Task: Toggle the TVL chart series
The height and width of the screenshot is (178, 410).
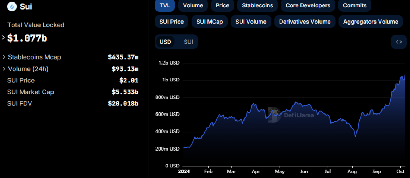Action: [x=165, y=5]
